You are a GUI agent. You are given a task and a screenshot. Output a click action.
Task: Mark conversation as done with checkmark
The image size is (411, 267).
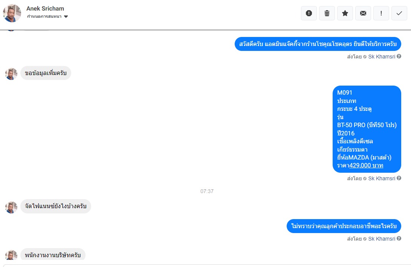click(x=399, y=13)
